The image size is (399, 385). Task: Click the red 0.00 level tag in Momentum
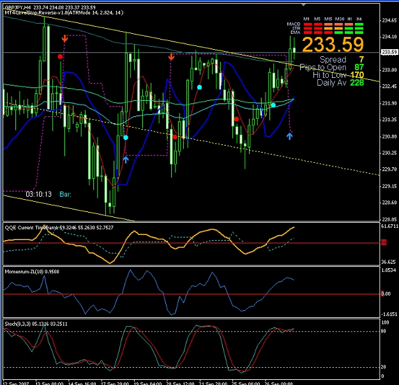point(386,294)
